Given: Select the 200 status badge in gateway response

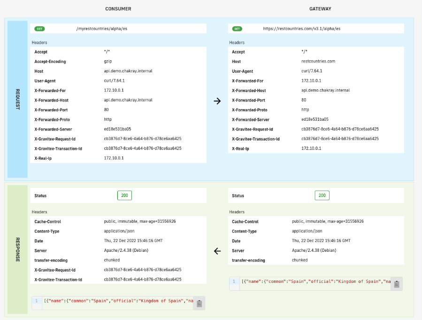Looking at the screenshot, I should (x=322, y=195).
